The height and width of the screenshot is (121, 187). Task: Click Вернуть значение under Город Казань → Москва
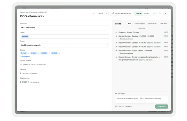tap(127, 53)
